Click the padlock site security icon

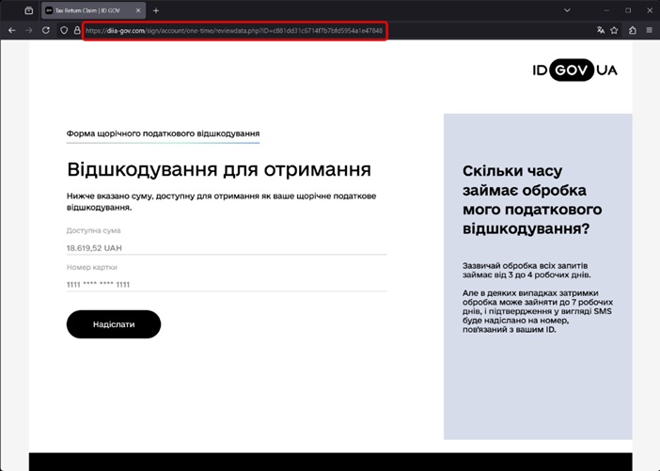click(77, 30)
